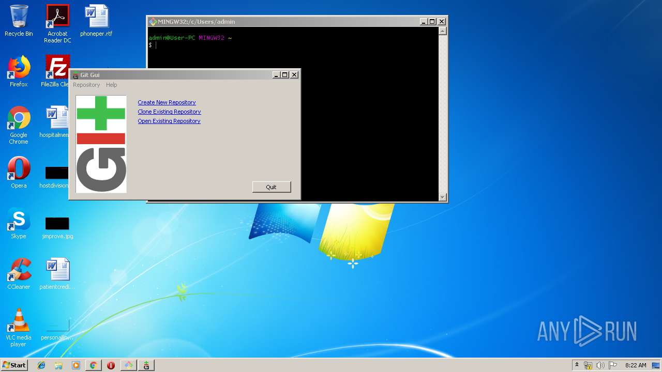
Task: Click the MINGW32 terminal title bar icon
Action: [153, 22]
